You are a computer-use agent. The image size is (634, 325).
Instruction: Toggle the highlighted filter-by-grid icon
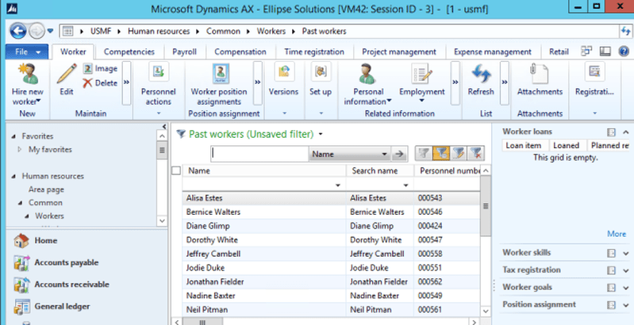(x=440, y=154)
